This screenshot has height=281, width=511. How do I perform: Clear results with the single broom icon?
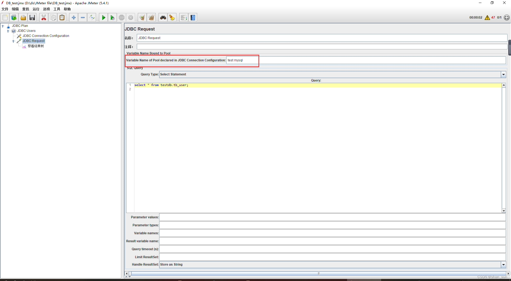pos(142,18)
